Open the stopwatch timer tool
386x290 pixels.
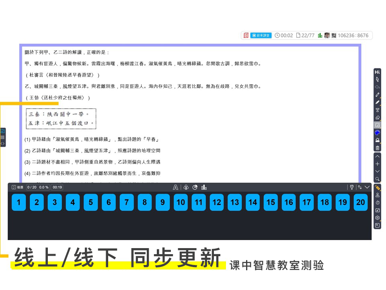pos(377,202)
